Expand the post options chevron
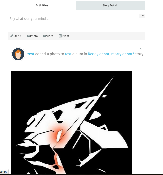Image resolution: width=163 pixels, height=175 pixels. 141,49
